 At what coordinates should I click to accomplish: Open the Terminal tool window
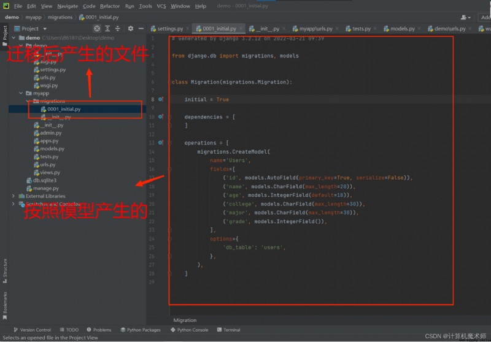pos(228,330)
